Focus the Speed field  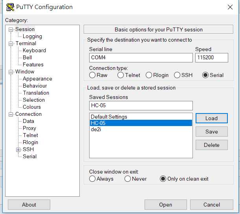[212, 58]
